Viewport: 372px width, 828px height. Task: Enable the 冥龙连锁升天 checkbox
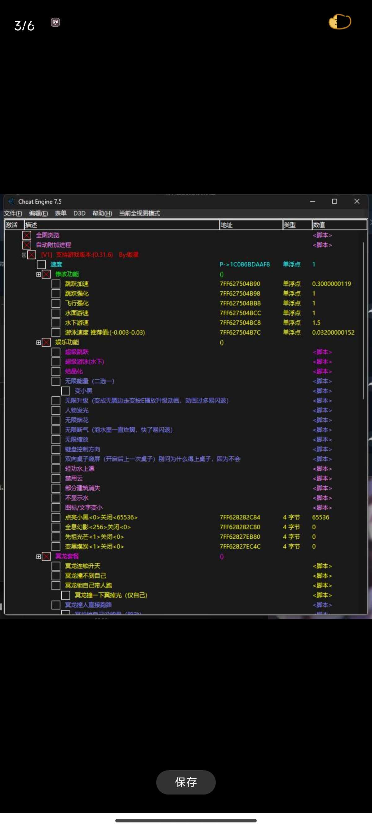(x=56, y=566)
